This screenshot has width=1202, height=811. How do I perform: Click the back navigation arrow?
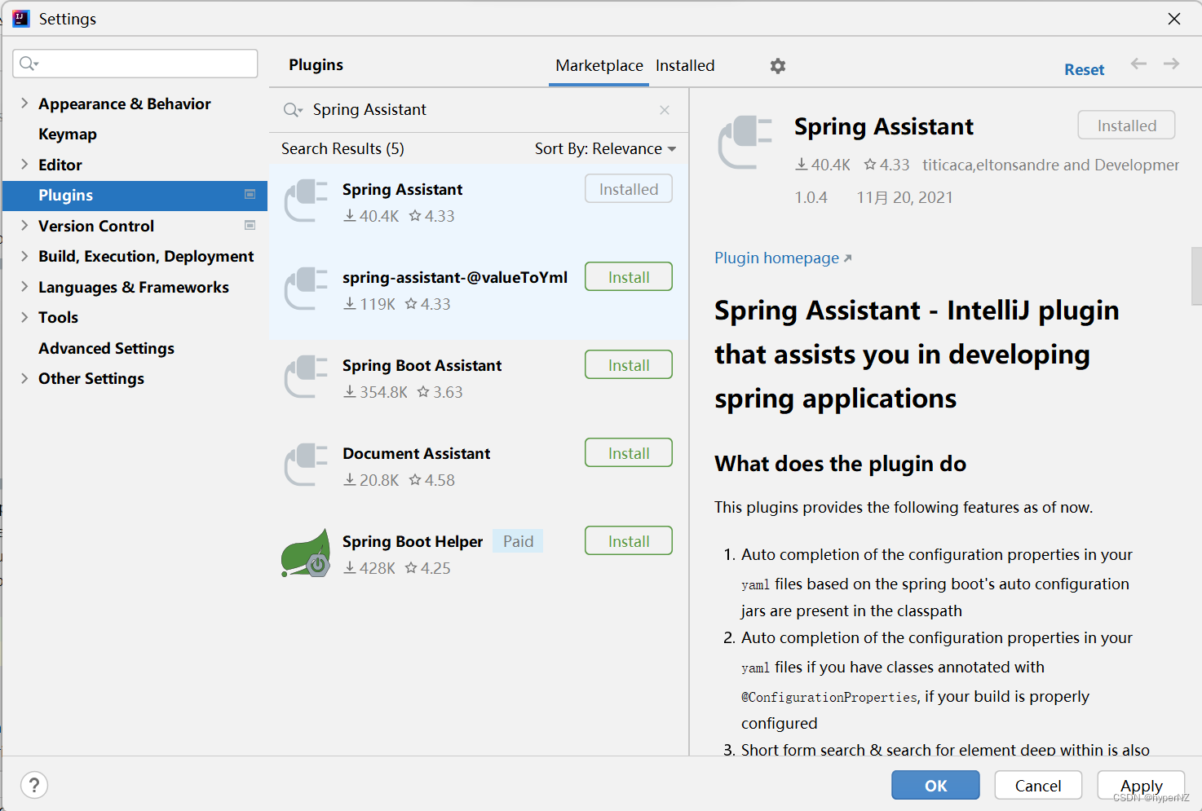[1138, 64]
